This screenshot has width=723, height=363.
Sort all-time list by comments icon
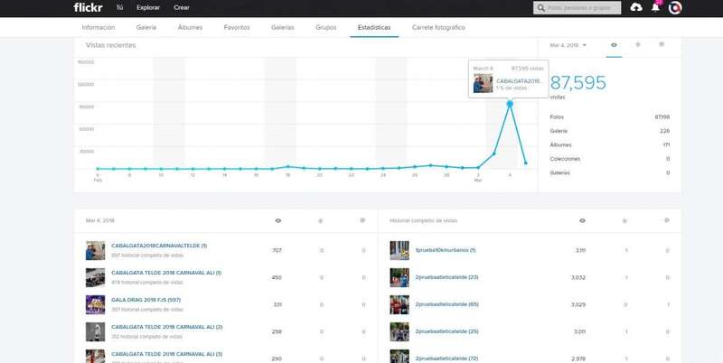click(666, 220)
